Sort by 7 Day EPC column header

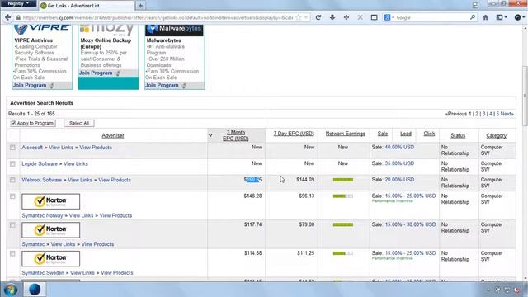pyautogui.click(x=294, y=134)
